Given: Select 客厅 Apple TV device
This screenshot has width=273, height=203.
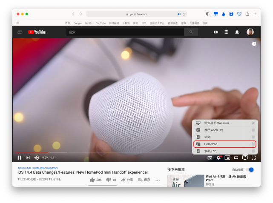Looking at the screenshot, I should [225, 130].
